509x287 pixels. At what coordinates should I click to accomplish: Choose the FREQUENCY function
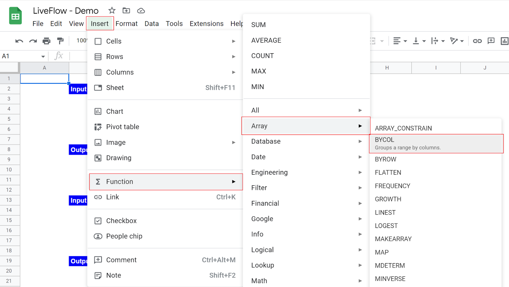pos(436,186)
